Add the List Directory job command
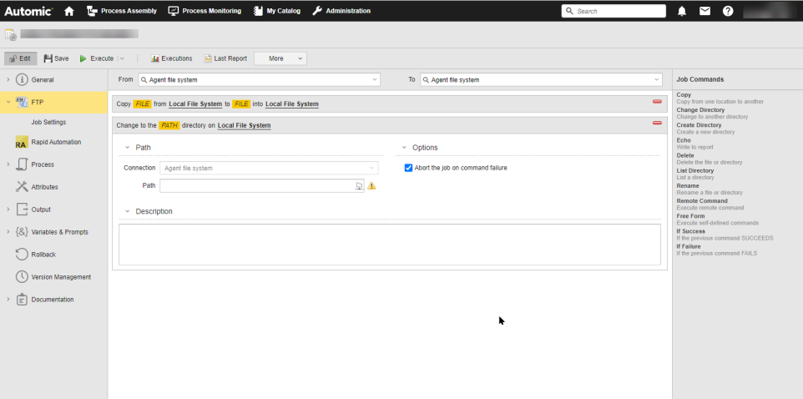This screenshot has height=399, width=803. 695,170
